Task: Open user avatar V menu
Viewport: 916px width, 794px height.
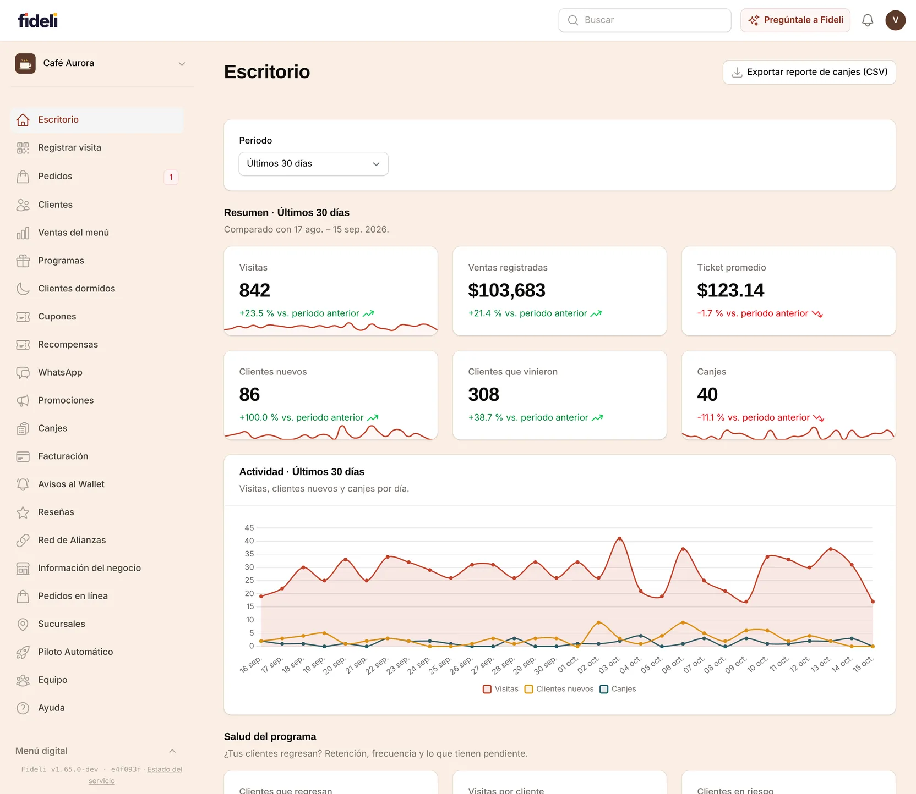Action: (896, 20)
